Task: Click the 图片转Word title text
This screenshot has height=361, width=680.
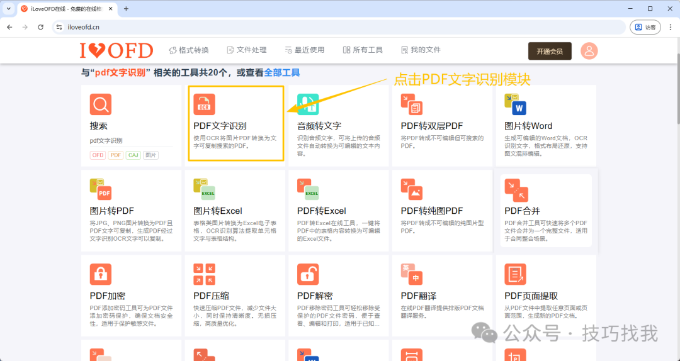Action: point(528,126)
